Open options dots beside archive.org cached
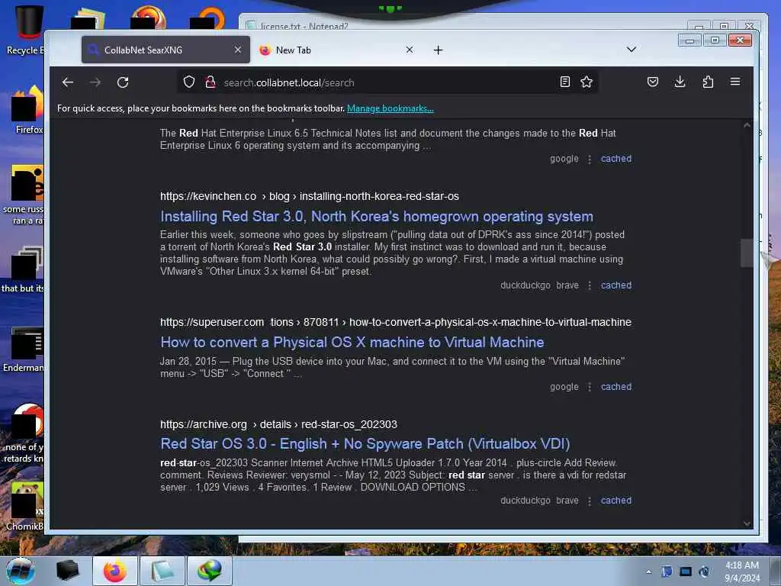The width and height of the screenshot is (781, 586). pyautogui.click(x=590, y=501)
